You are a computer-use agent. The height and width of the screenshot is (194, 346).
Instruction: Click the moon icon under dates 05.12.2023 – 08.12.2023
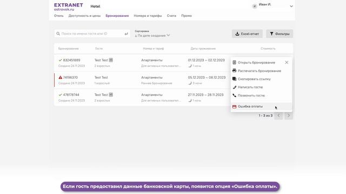[x=190, y=83]
